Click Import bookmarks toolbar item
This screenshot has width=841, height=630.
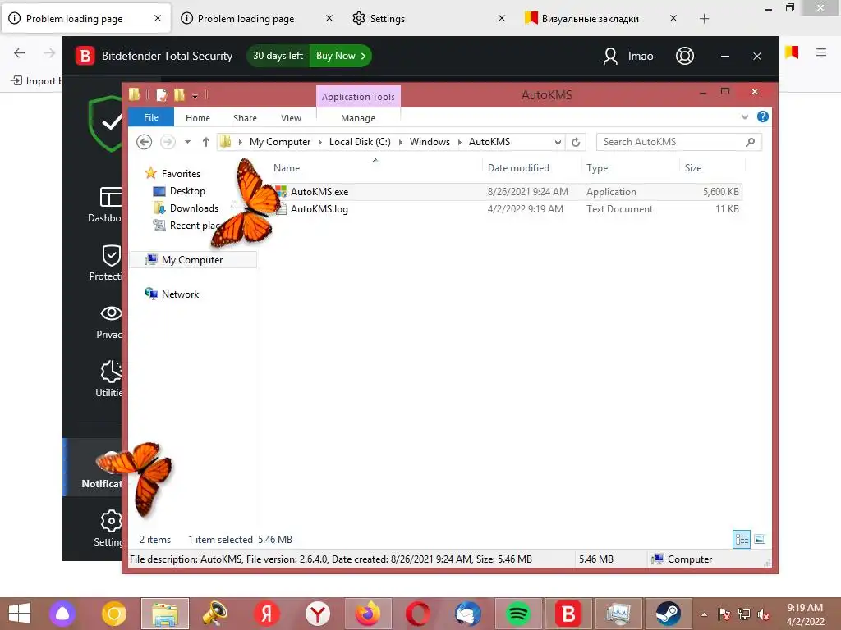click(x=36, y=81)
